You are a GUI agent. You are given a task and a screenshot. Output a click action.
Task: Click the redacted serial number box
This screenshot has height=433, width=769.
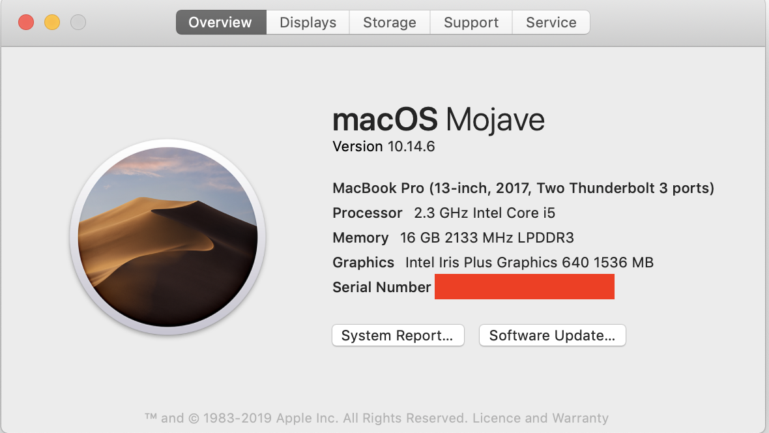coord(524,287)
